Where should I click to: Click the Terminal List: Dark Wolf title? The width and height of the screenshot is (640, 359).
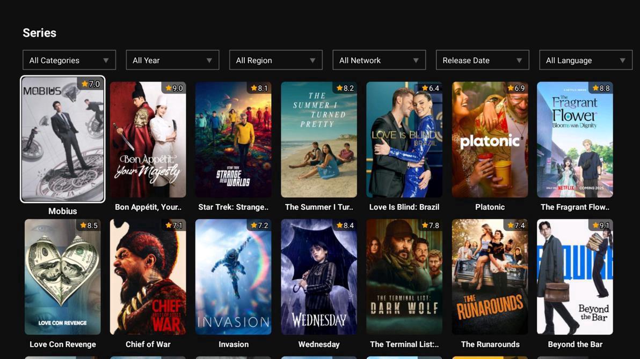[x=404, y=345]
